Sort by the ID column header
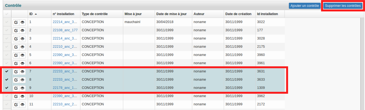 click(39, 14)
